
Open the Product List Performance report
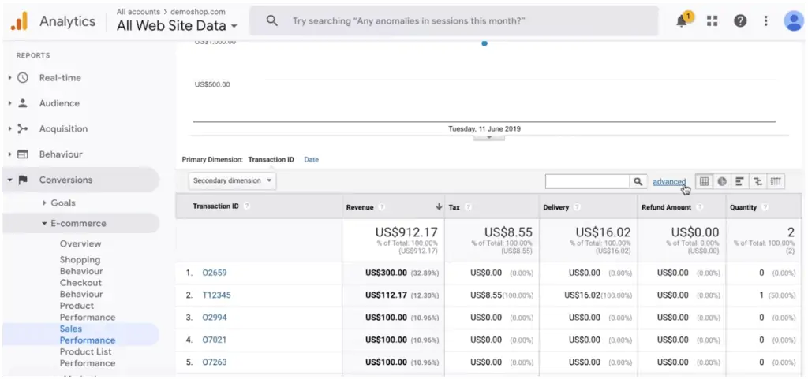[87, 358]
